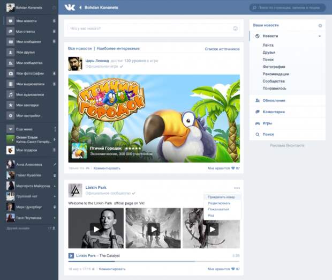Select Рекомендации in the Новости submenu
332x280 pixels.
(x=276, y=74)
